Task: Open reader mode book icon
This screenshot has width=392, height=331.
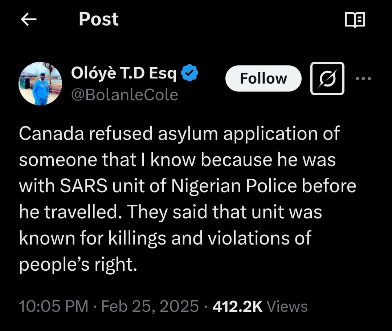Action: click(x=355, y=20)
